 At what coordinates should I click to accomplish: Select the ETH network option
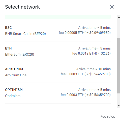(x=58, y=52)
